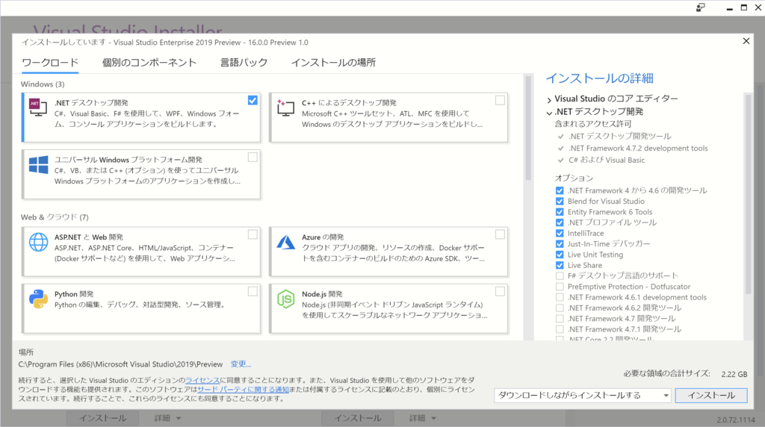Image resolution: width=765 pixels, height=427 pixels.
Task: Click the Python development logo icon
Action: point(39,299)
